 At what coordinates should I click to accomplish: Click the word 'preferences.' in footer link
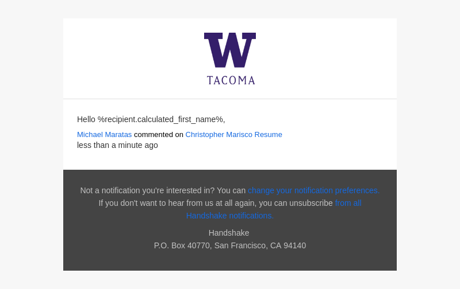coord(357,190)
